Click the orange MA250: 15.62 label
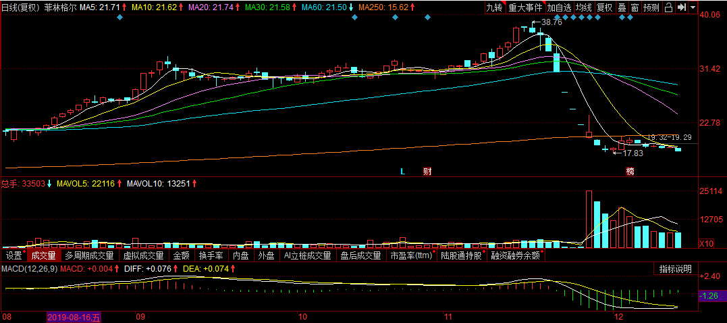This screenshot has width=727, height=323. pyautogui.click(x=383, y=7)
